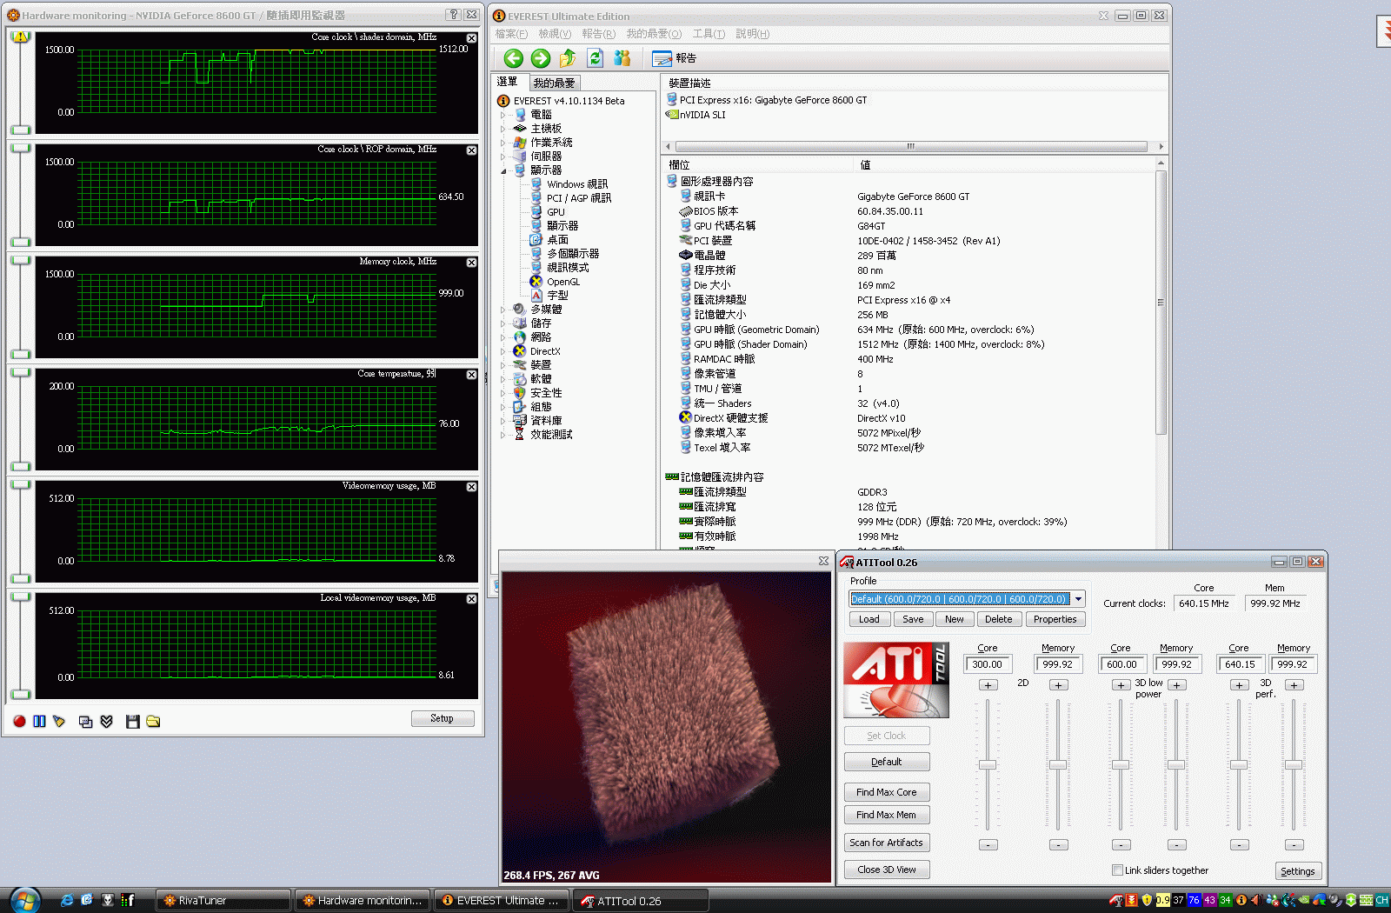
Task: Open the 檔案 menu in EVEREST
Action: pos(511,34)
